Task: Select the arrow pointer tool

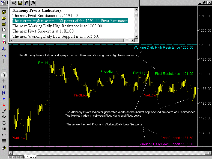Action: tap(4, 75)
